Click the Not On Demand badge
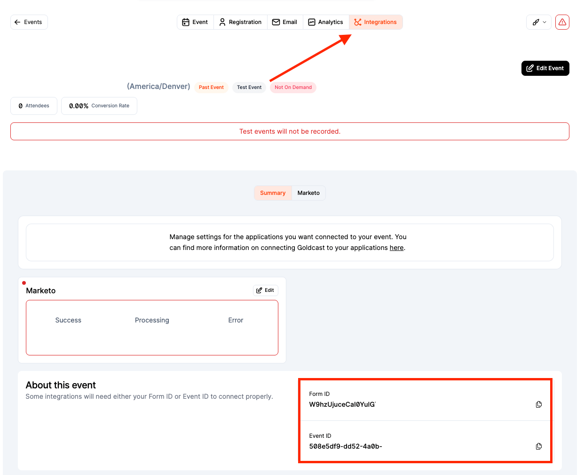 click(293, 88)
